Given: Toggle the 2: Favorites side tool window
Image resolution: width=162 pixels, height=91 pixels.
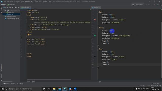Looking at the screenshot, I should coord(1,67).
